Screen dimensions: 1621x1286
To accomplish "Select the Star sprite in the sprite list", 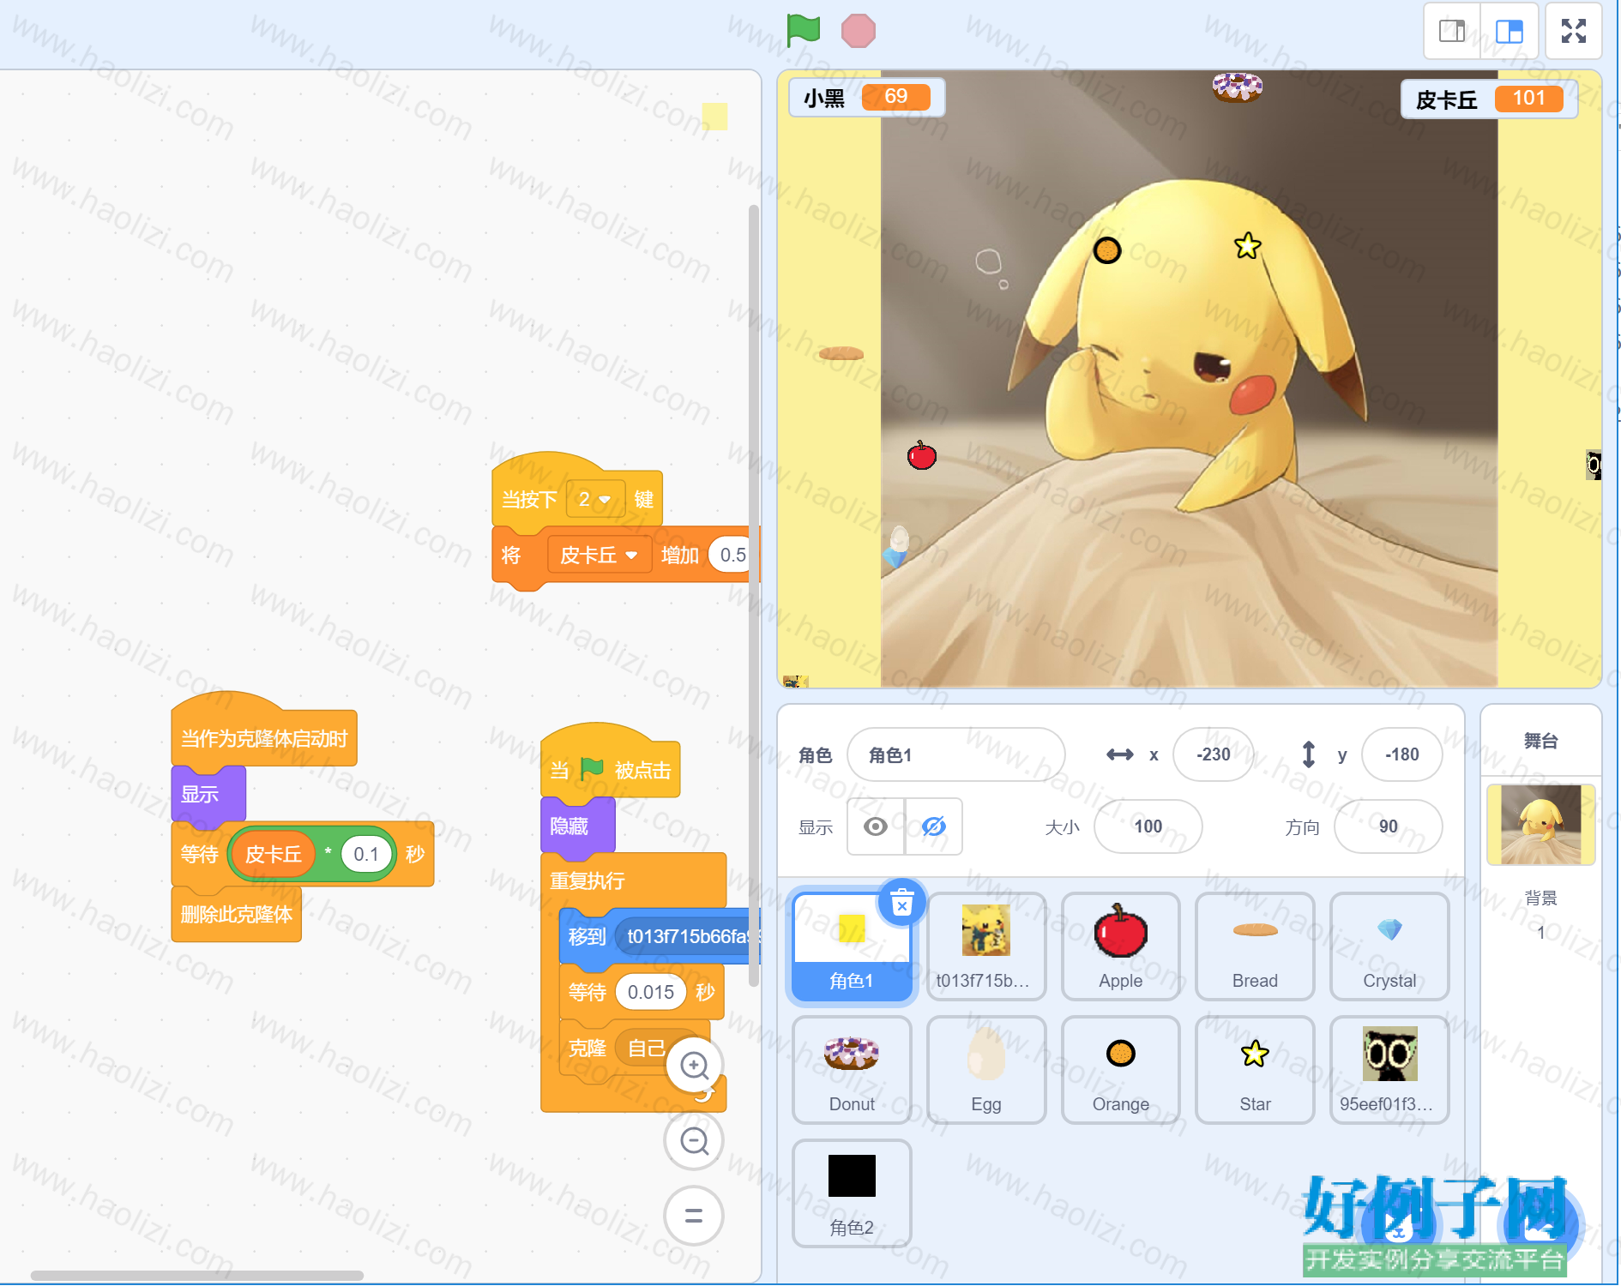I will tap(1255, 1070).
